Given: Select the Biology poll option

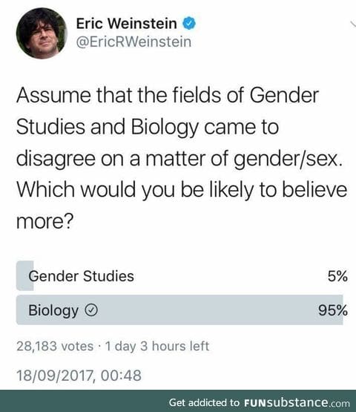Looking at the screenshot, I should click(x=182, y=310).
